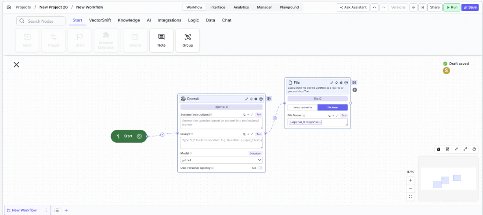Collapse all nodes via canvas toolbar
The width and height of the screenshot is (483, 215).
click(x=457, y=149)
